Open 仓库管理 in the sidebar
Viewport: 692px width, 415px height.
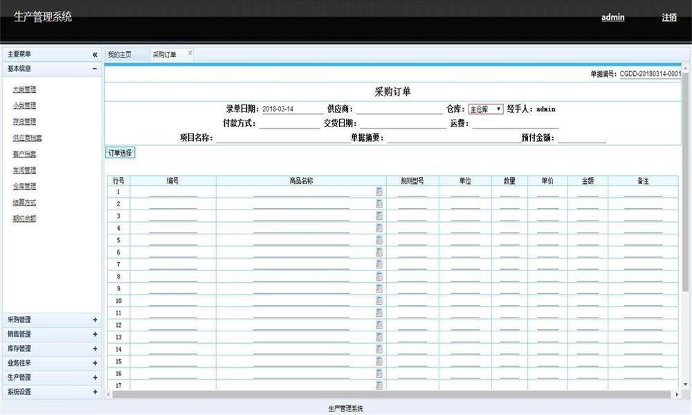coord(24,186)
